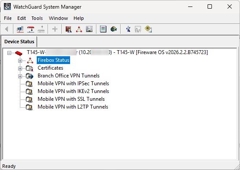Expand the Firebox Status node
This screenshot has width=240, height=170.
point(20,61)
